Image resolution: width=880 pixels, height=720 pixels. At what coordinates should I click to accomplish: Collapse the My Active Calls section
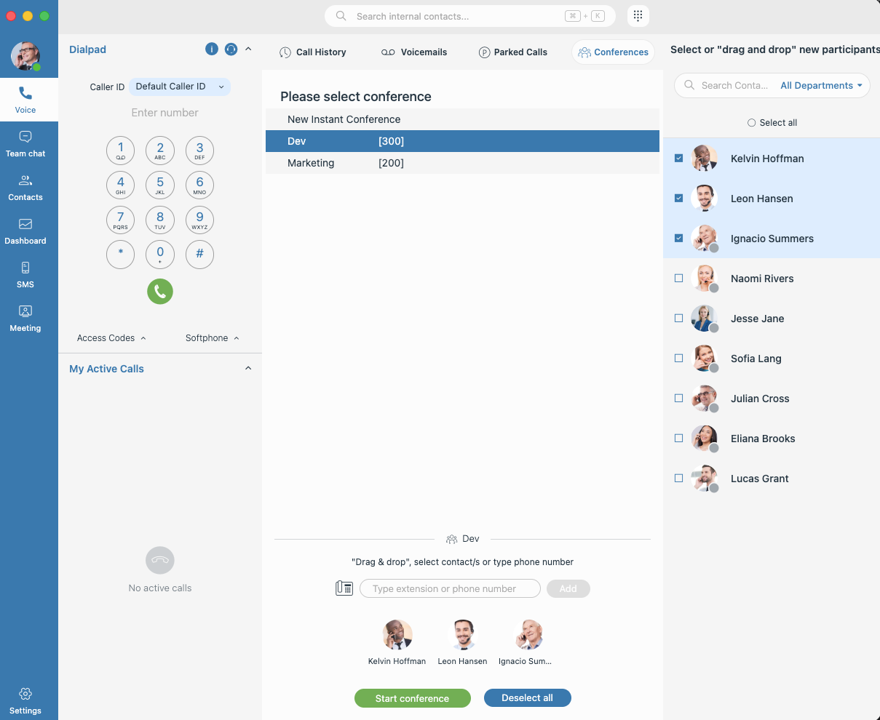coord(248,369)
